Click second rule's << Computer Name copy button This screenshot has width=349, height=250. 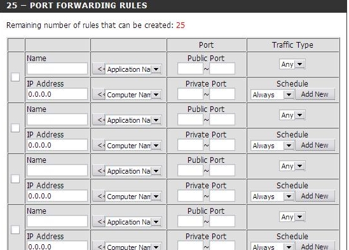(x=99, y=145)
